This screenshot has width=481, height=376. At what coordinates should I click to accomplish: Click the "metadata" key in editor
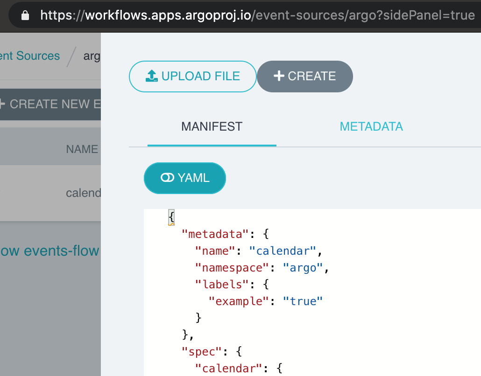(215, 234)
